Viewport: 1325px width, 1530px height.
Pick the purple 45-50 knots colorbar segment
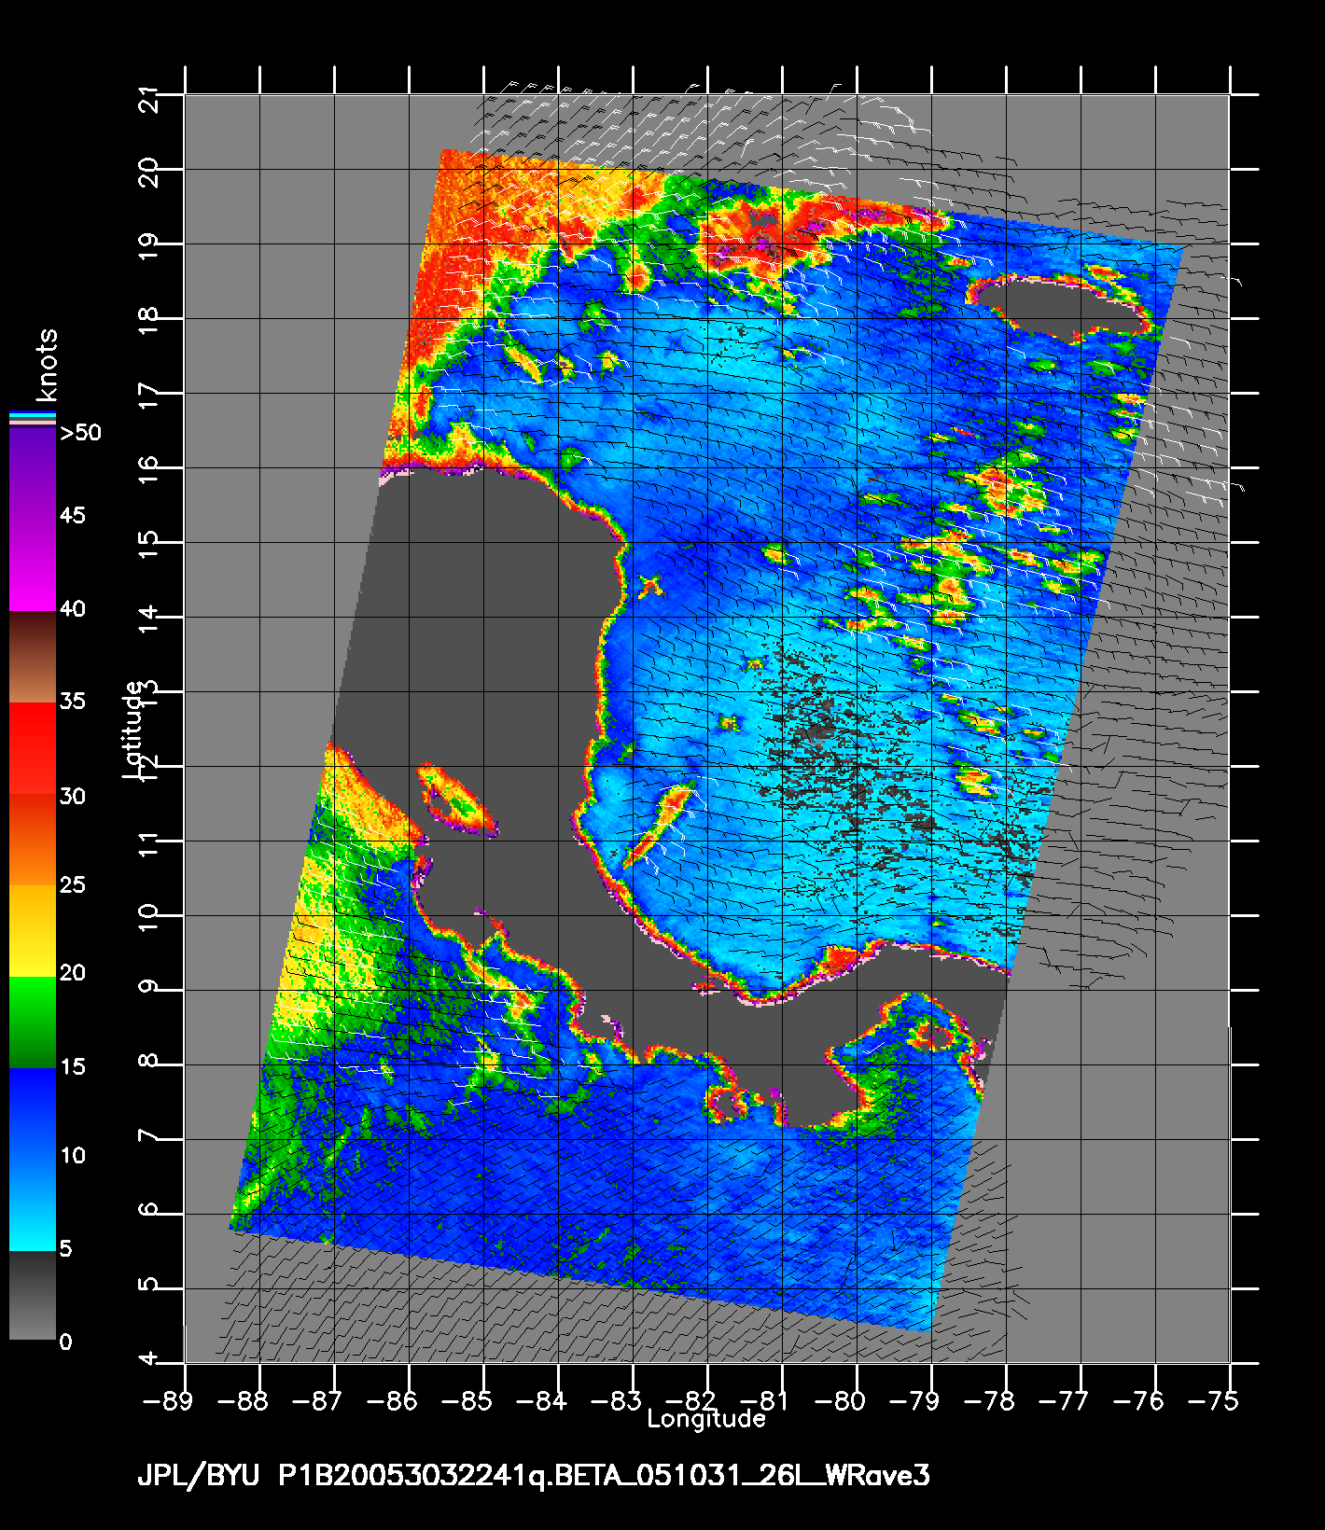click(x=33, y=473)
